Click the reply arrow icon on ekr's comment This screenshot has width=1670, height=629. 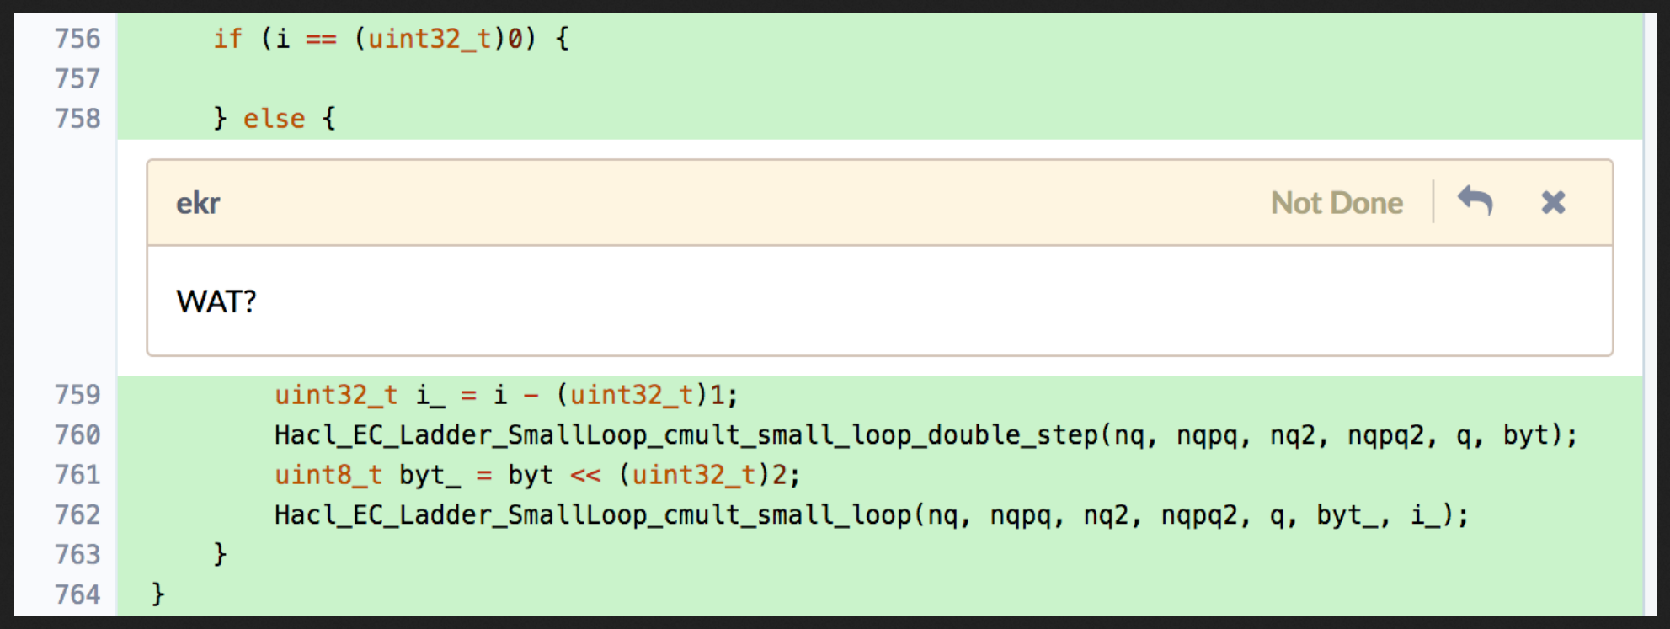point(1475,202)
